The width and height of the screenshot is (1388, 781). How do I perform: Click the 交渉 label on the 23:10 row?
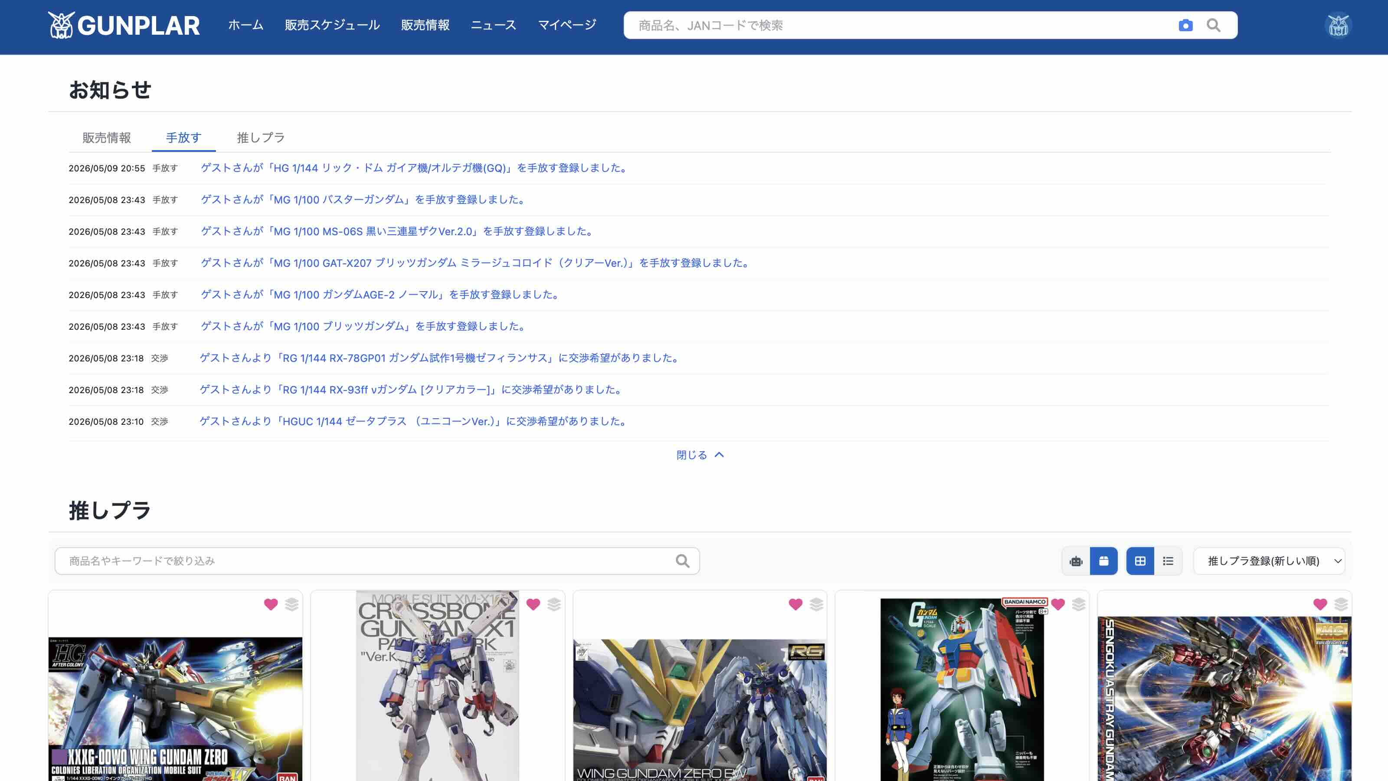[160, 421]
